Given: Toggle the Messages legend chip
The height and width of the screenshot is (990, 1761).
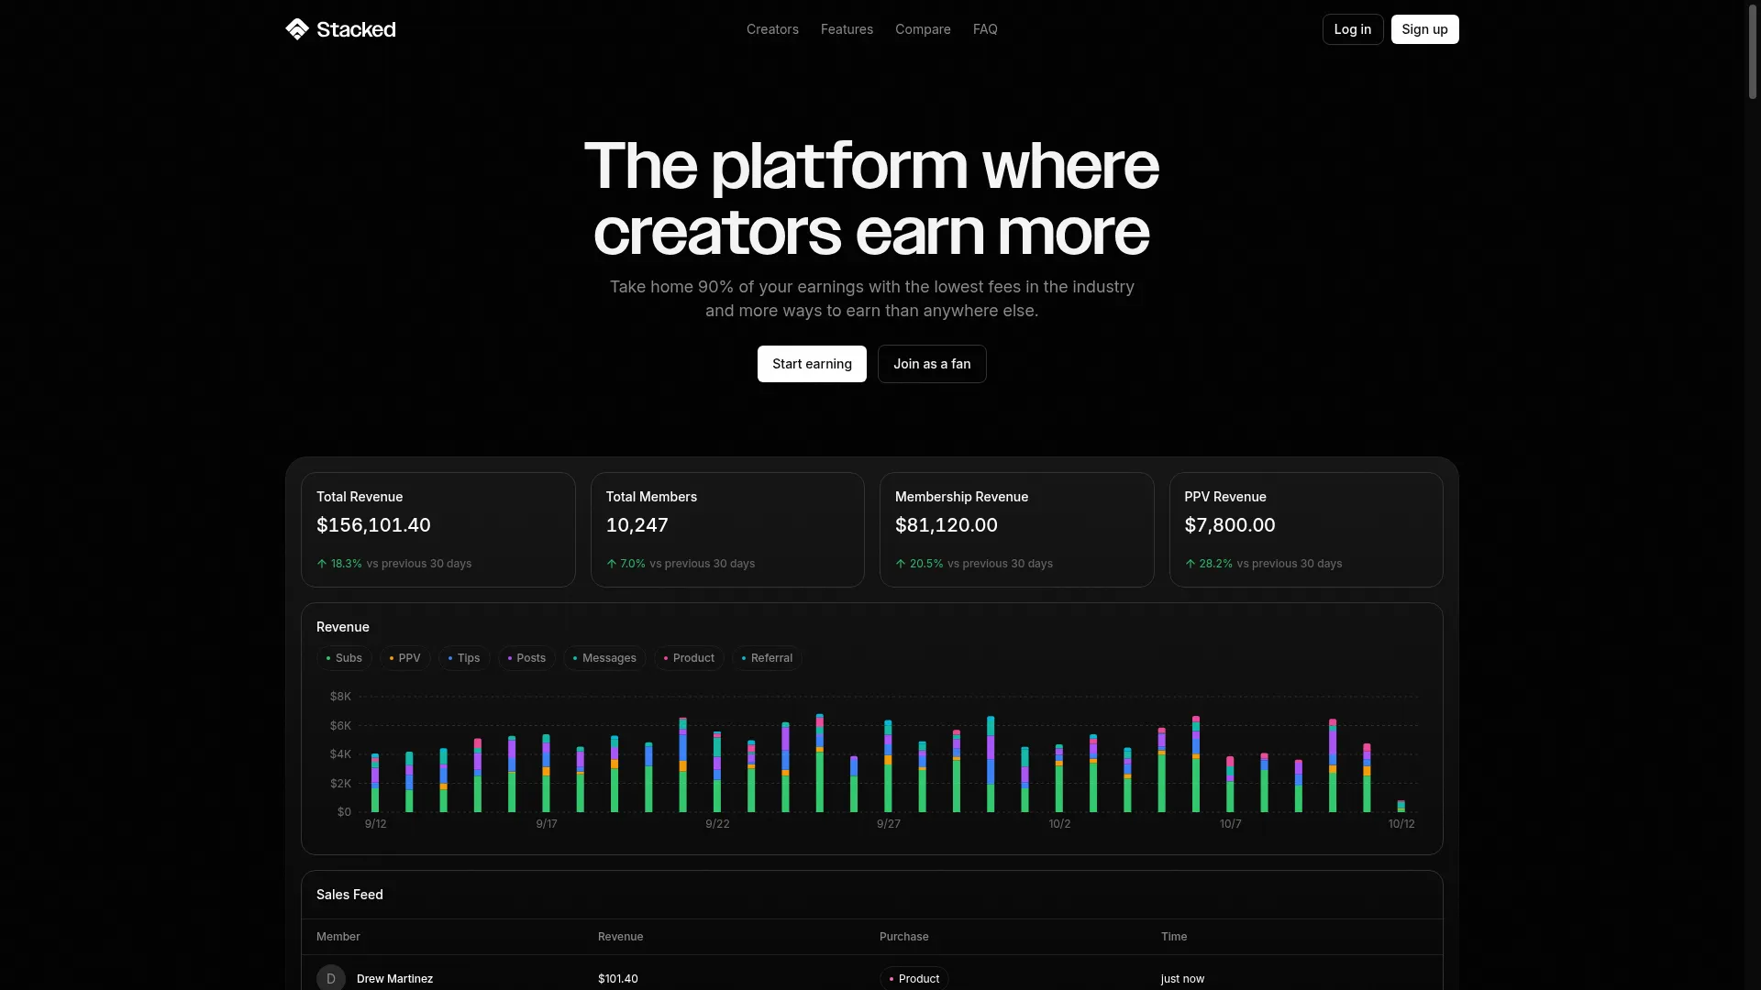Looking at the screenshot, I should coord(604,658).
